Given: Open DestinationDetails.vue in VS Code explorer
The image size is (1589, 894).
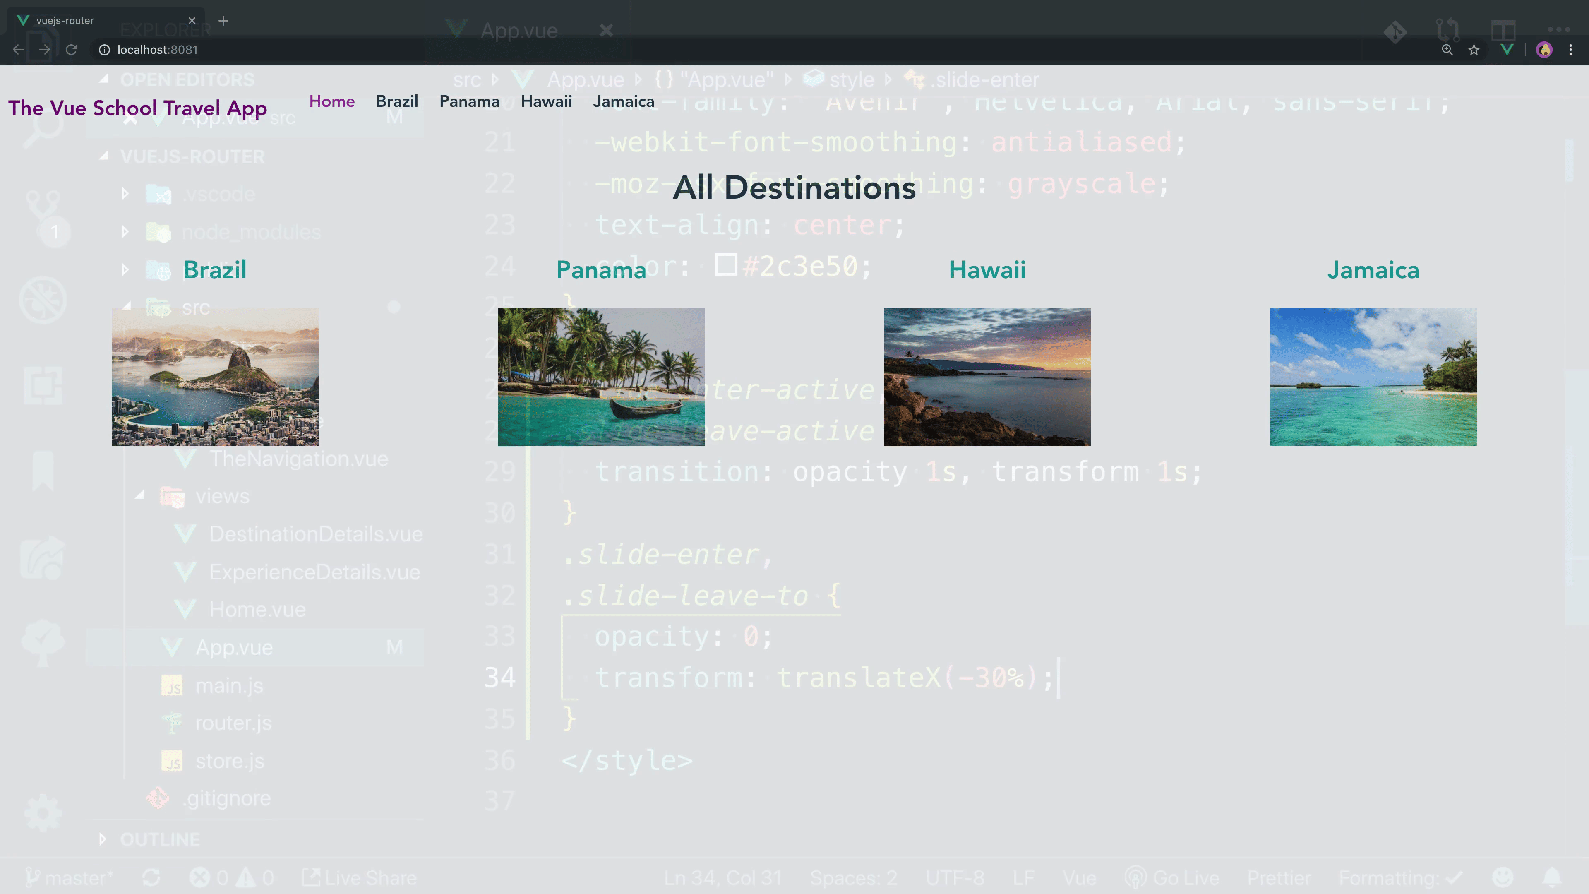Looking at the screenshot, I should 316,534.
